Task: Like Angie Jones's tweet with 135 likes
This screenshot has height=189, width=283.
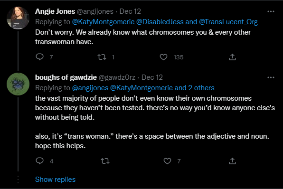Action: [163, 57]
